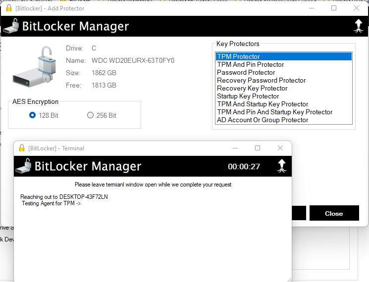Minimize the Terminal window

[x=235, y=148]
